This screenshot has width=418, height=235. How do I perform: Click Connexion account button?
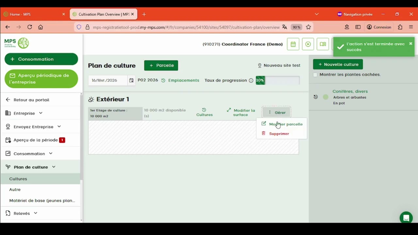pos(379,27)
